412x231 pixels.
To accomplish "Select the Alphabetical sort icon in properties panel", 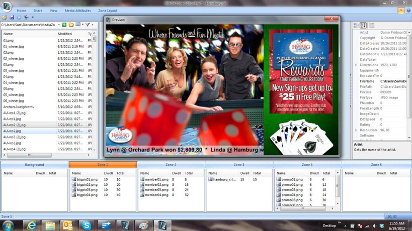I will 363,25.
